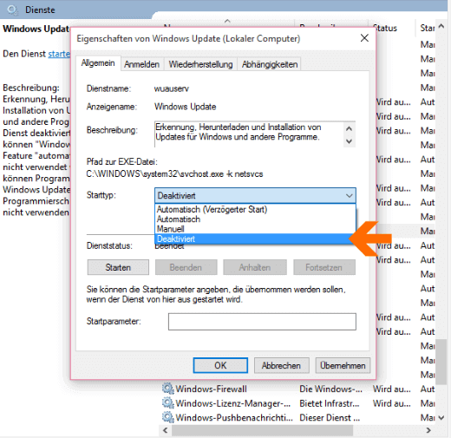Click 'Bietet Infrastr...' description cell
This screenshot has height=438, width=451.
pos(330,403)
